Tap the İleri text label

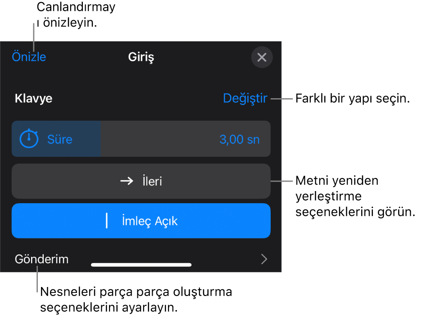tap(152, 181)
